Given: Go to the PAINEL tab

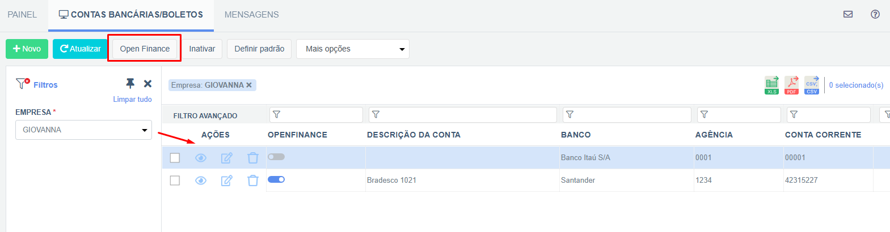Looking at the screenshot, I should (22, 15).
